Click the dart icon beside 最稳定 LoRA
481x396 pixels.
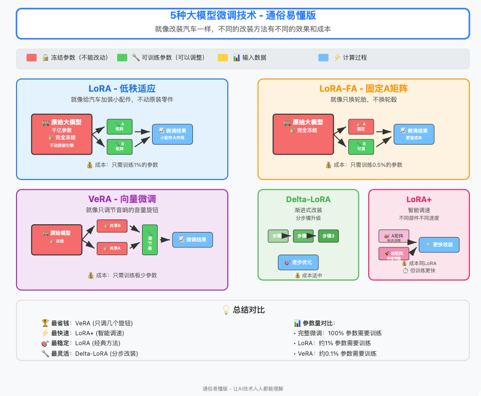click(45, 343)
